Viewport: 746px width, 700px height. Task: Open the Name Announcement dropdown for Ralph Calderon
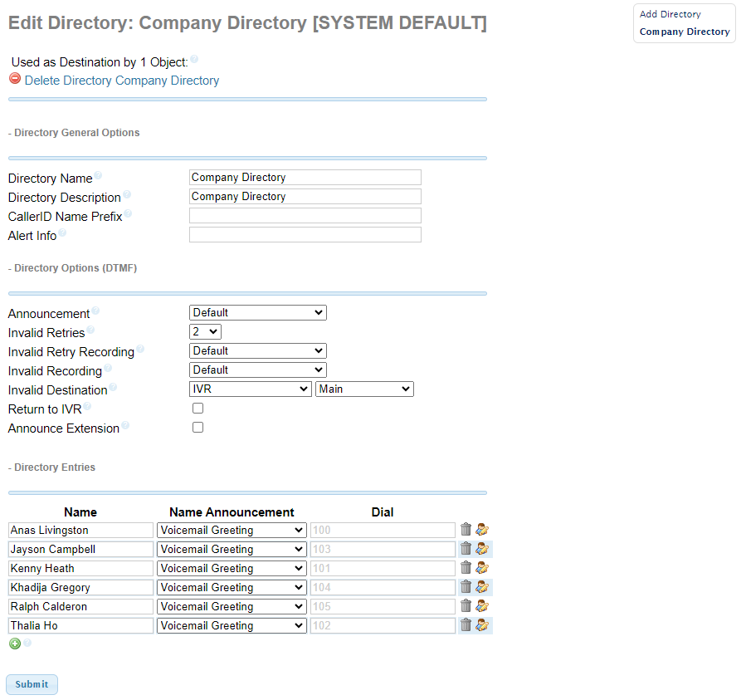point(231,606)
